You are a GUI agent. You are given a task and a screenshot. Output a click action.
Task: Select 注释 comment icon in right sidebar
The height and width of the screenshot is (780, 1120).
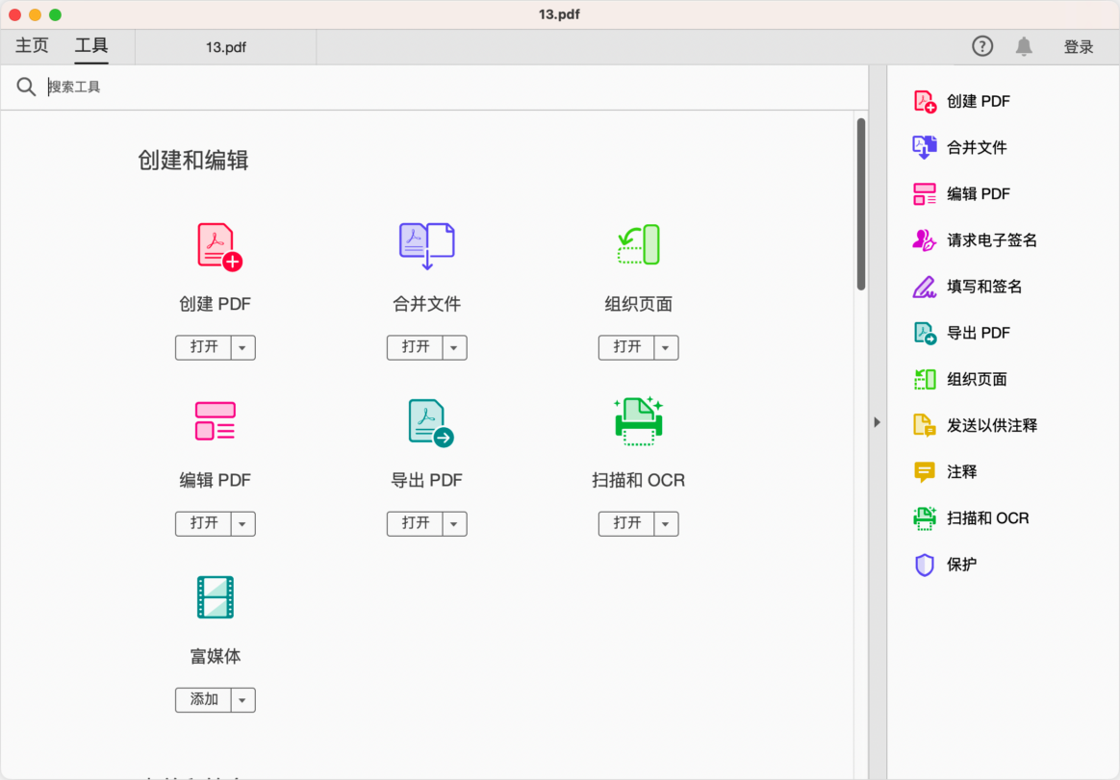(925, 472)
